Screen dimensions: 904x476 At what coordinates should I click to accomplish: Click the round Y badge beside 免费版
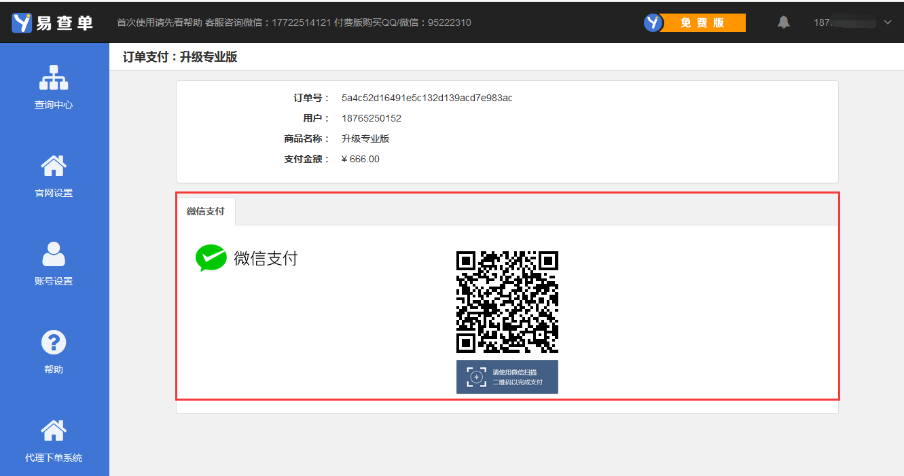[653, 22]
